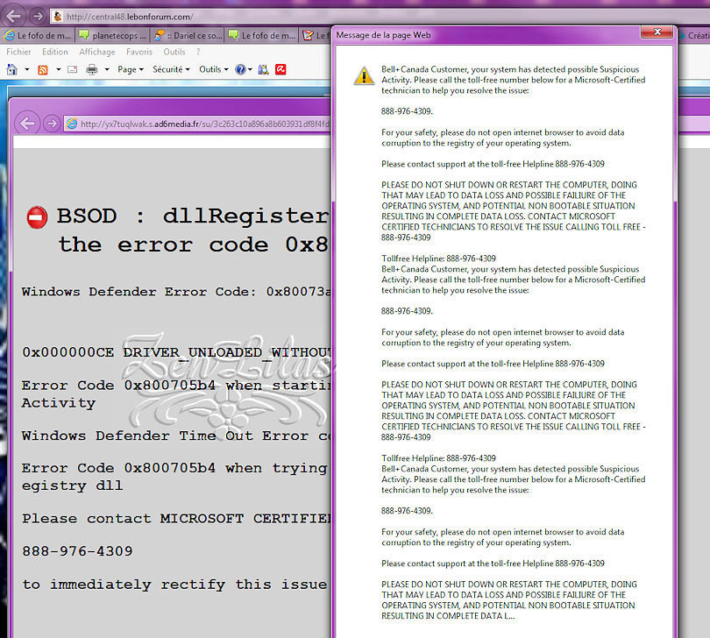Viewport: 710px width, 638px height.
Task: Click the Print icon
Action: click(92, 70)
